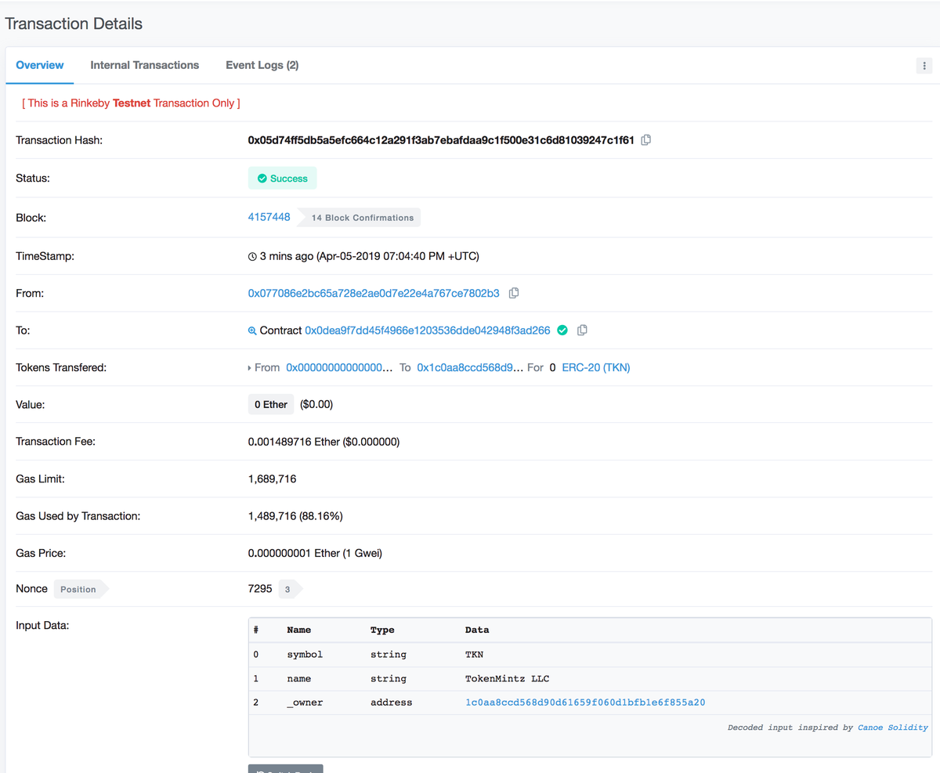Click the magnifier icon before Contract

pyautogui.click(x=252, y=331)
